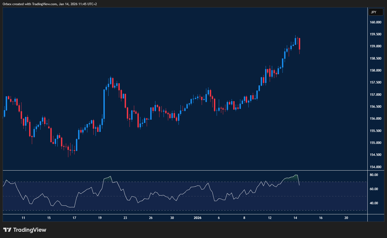The width and height of the screenshot is (387, 238).
Task: Click the 160.000 price scale label
Action: (376, 22)
